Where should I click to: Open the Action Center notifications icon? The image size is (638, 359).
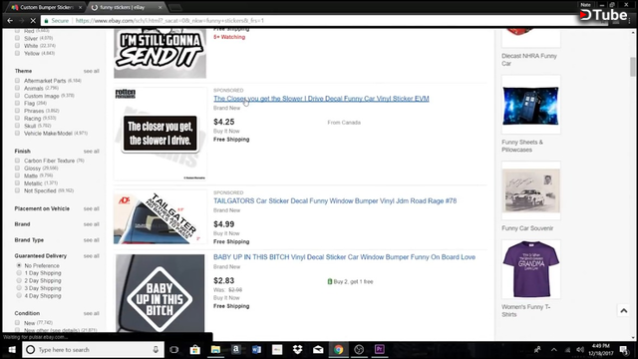pos(623,350)
